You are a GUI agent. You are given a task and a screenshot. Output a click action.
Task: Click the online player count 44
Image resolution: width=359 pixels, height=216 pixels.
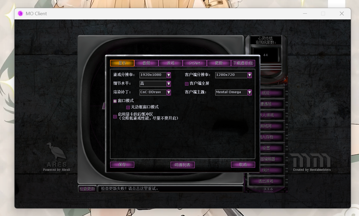265,55
